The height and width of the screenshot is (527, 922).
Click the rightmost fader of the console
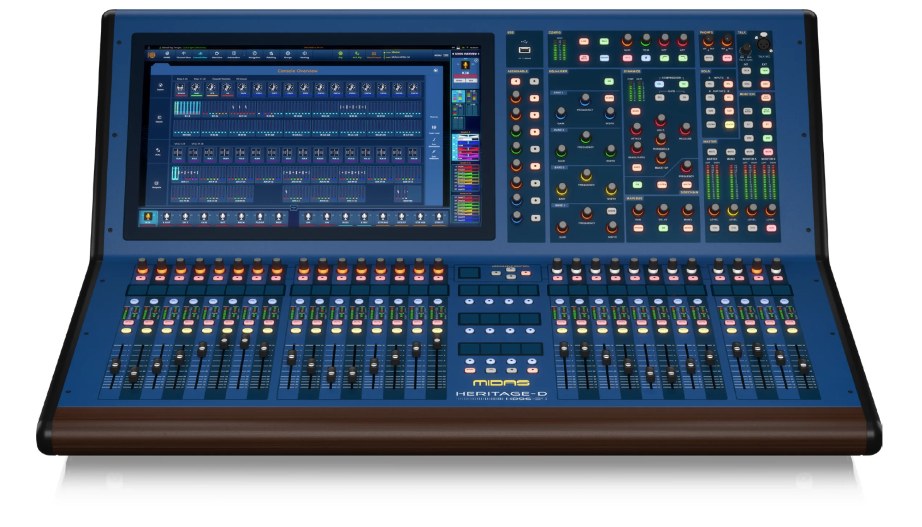(x=803, y=366)
